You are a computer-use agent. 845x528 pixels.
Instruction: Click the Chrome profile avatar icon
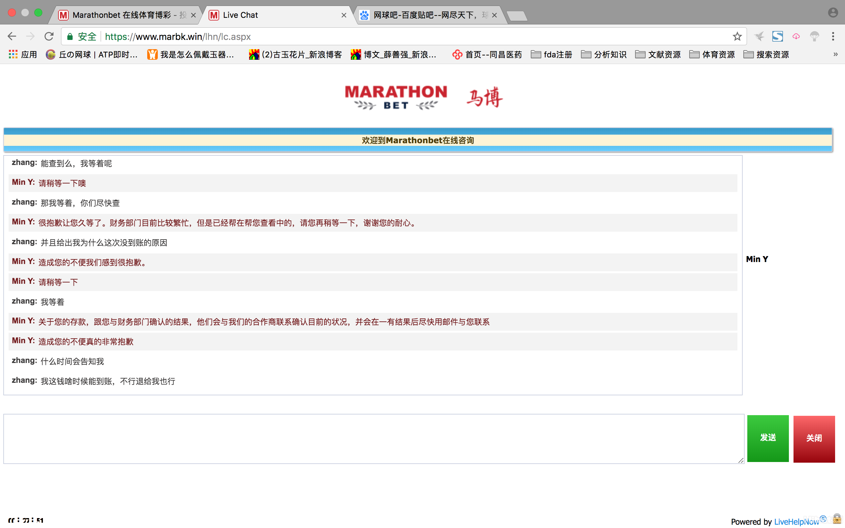[833, 13]
